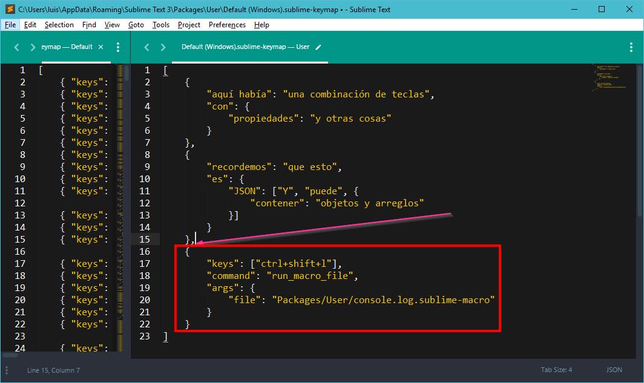
Task: Go to previous tab in left pane
Action: coord(16,47)
